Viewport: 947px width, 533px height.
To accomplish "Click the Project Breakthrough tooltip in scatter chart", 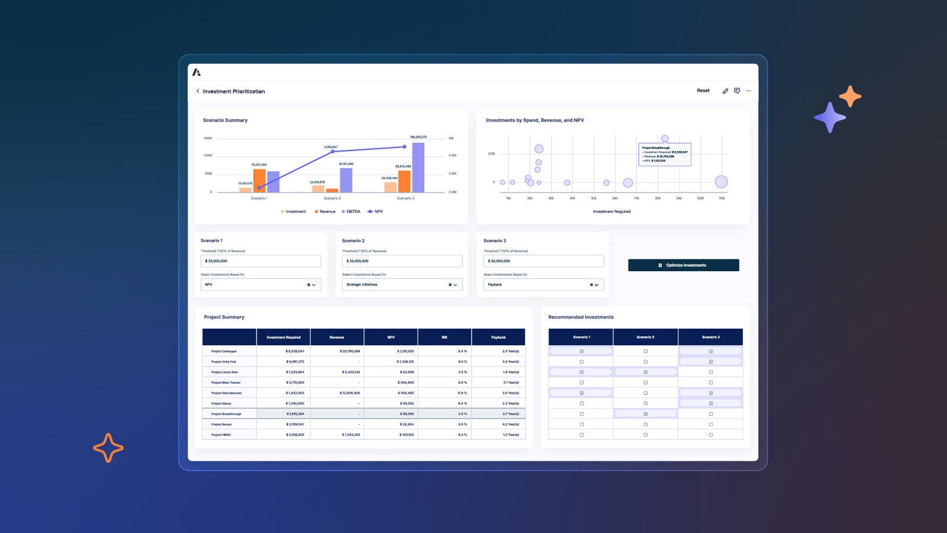I will tap(665, 154).
